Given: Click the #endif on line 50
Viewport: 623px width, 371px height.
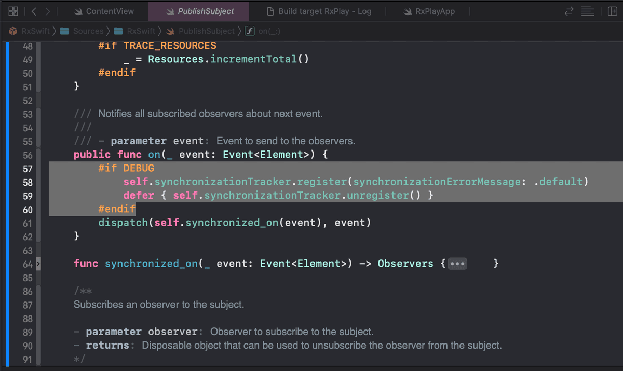Looking at the screenshot, I should point(117,73).
